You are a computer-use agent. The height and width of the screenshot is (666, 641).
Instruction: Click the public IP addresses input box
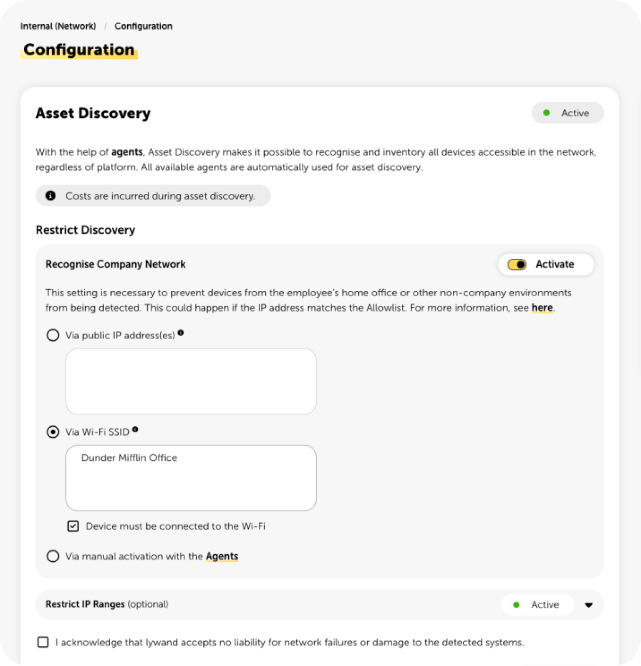point(191,381)
